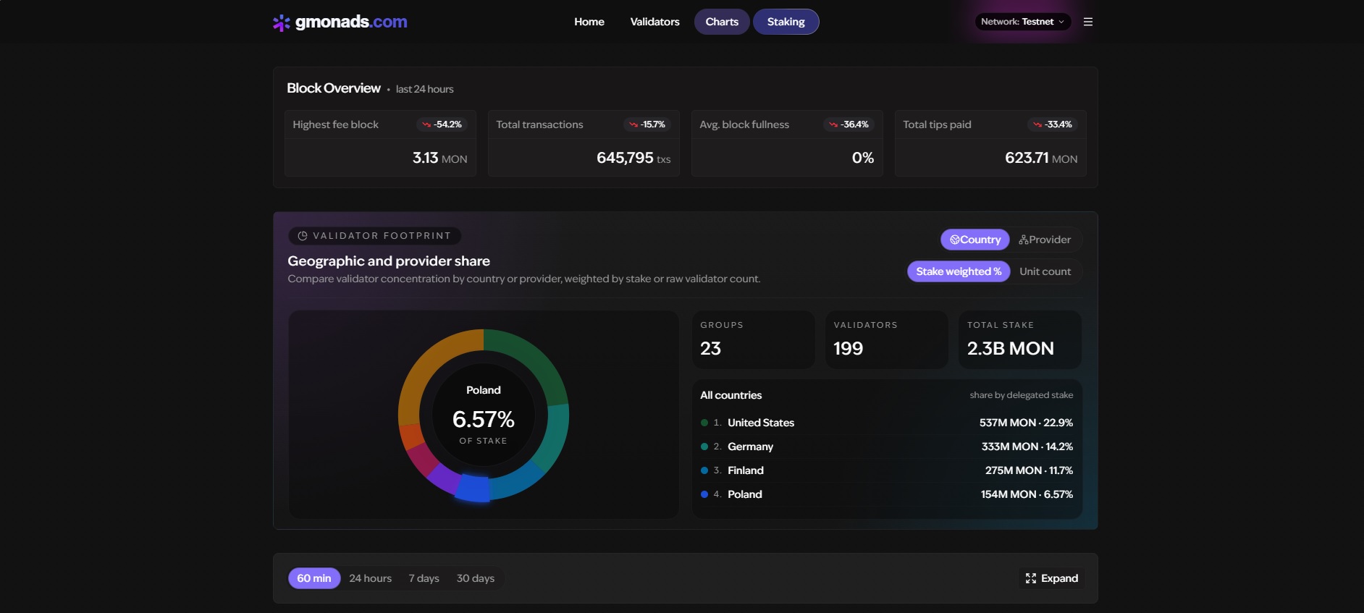Select United States in country list
The height and width of the screenshot is (613, 1364).
(x=760, y=423)
